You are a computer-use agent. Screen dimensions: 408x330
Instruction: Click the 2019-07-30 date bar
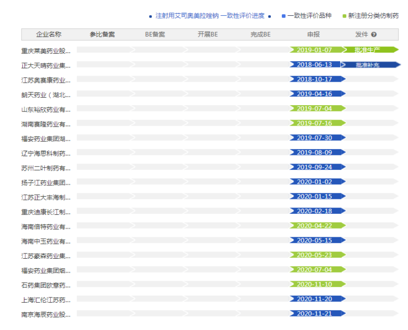coord(318,138)
